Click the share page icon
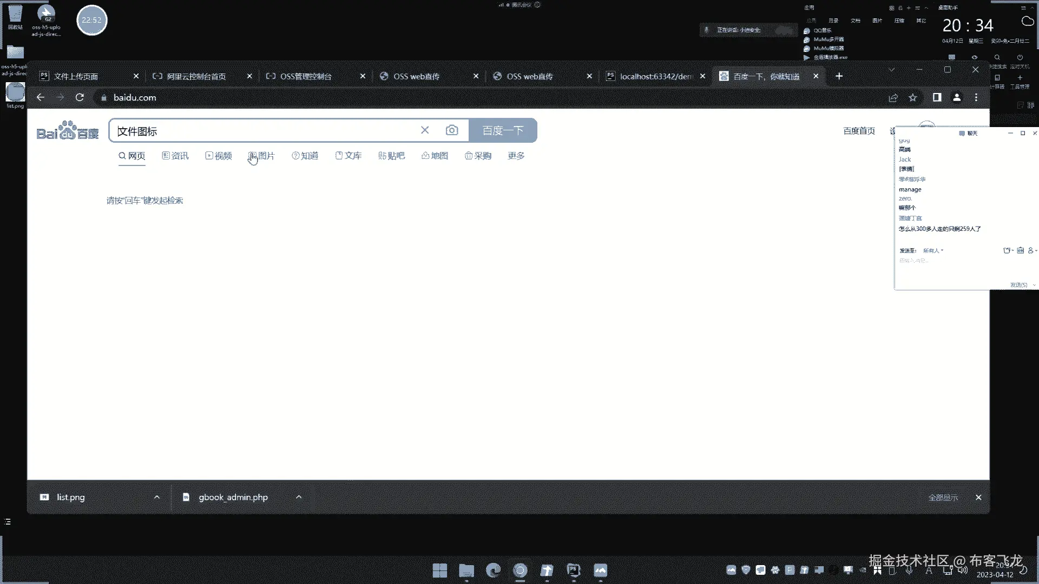This screenshot has height=584, width=1039. (893, 97)
